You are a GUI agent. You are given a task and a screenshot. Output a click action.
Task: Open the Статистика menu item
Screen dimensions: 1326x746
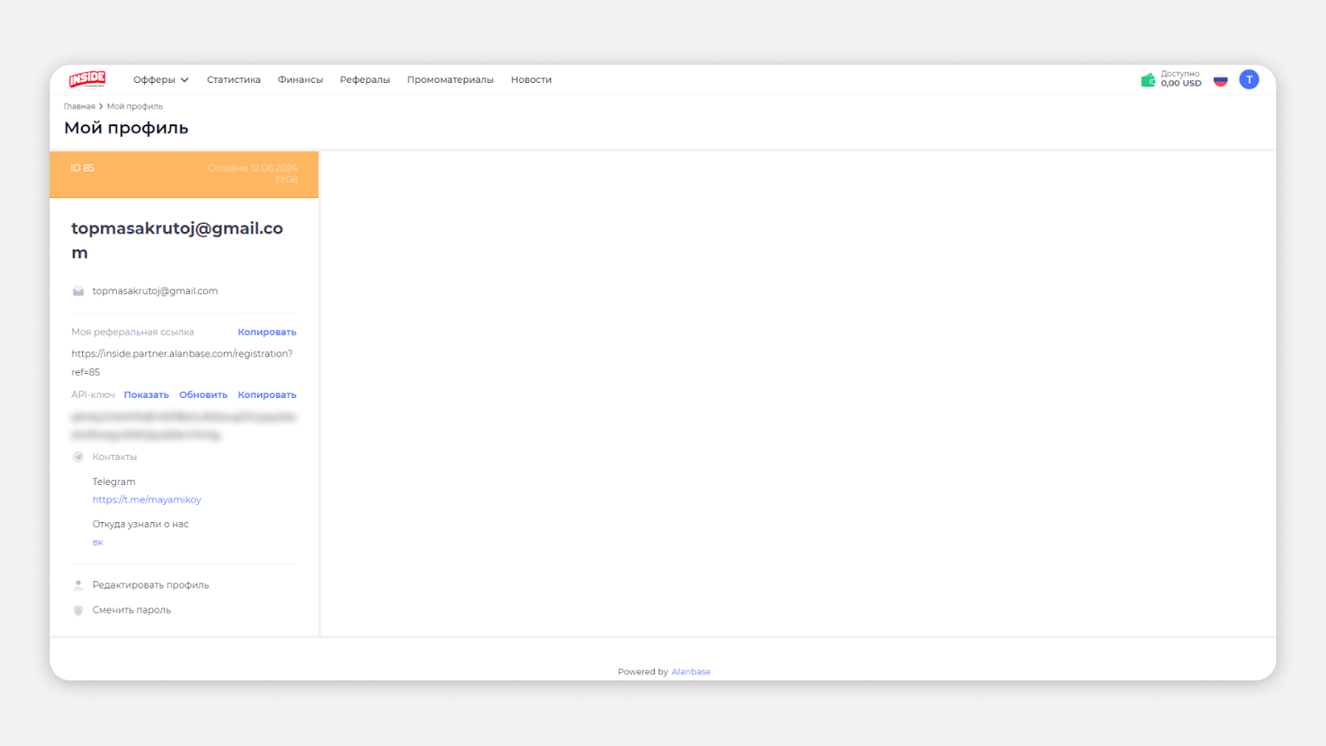pyautogui.click(x=234, y=80)
